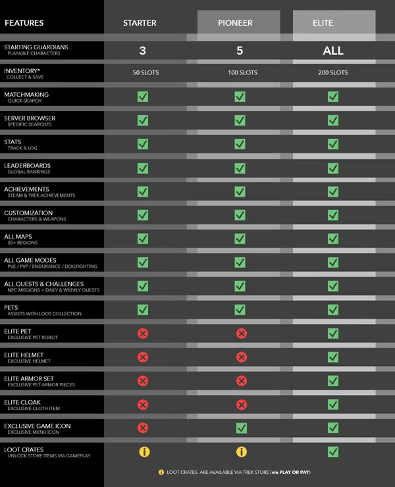The height and width of the screenshot is (487, 395).
Task: Click the Server Browser checkmark under Pioneer
Action: click(241, 120)
